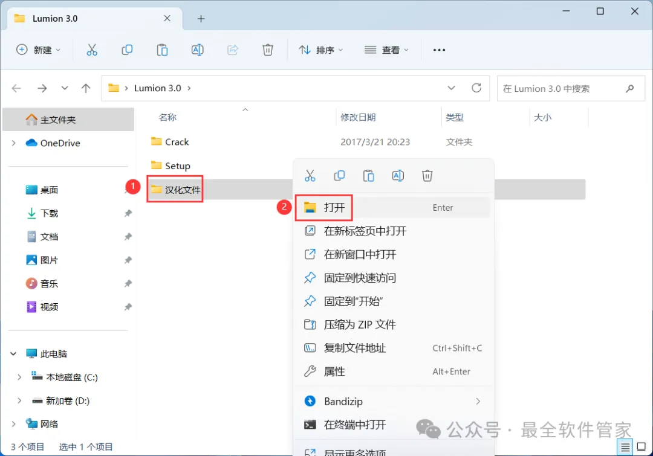
Task: Unpin 音乐 from quick access
Action: pos(128,284)
